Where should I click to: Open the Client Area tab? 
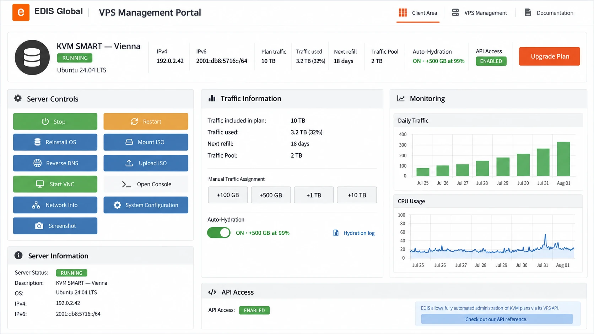point(418,13)
